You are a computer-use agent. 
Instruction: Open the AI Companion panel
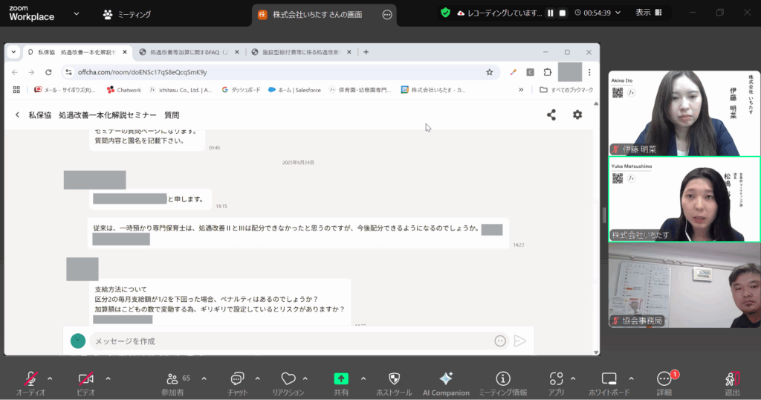[x=446, y=379]
